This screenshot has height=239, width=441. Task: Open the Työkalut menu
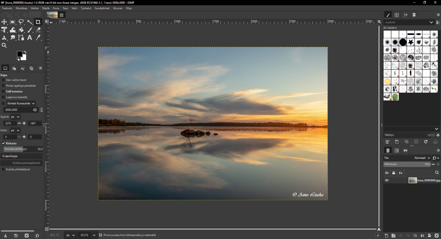86,8
